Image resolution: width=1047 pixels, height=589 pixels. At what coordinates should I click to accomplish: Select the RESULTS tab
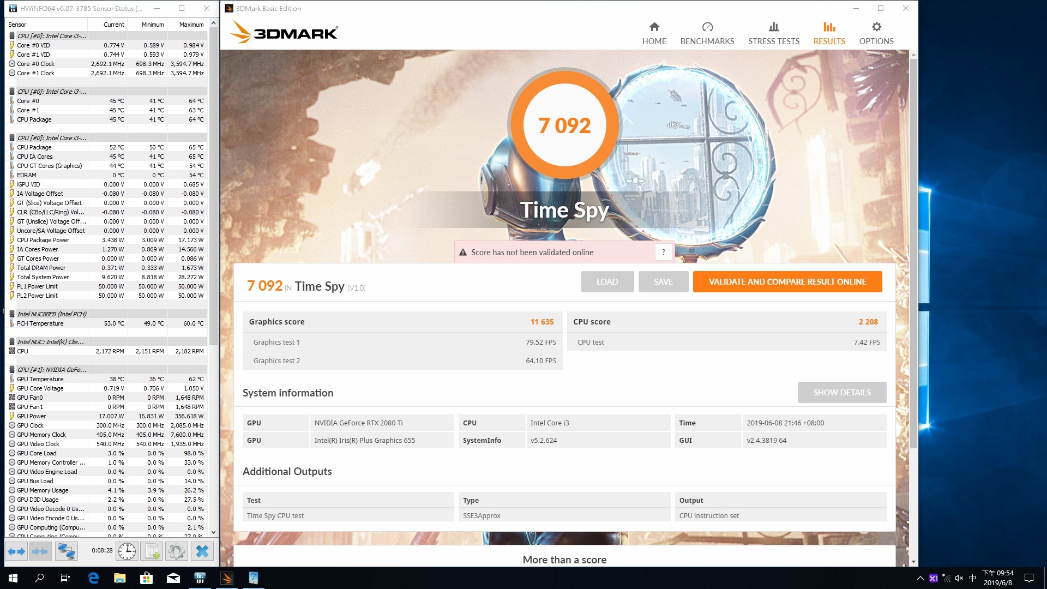coord(829,33)
